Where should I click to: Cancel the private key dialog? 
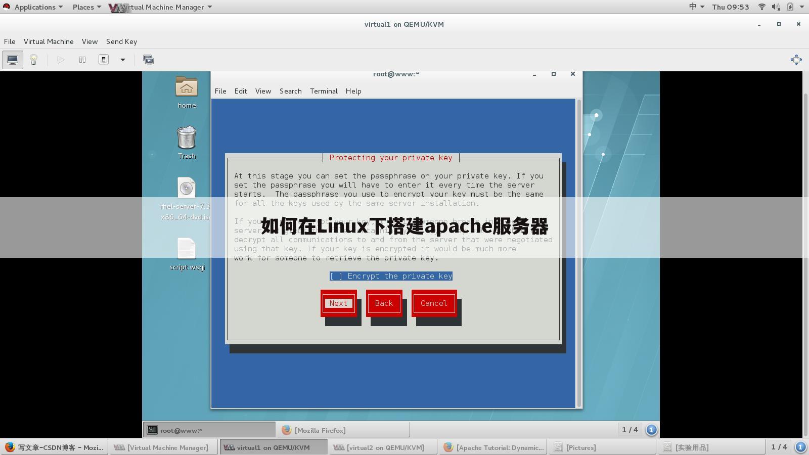434,303
